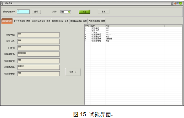This screenshot has width=184, height=118.
Task: Open the 类别 dropdown showing B型
Action: [x=66, y=12]
